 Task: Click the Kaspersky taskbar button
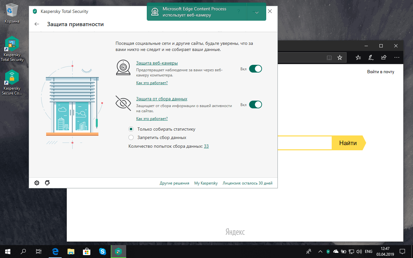click(x=118, y=251)
